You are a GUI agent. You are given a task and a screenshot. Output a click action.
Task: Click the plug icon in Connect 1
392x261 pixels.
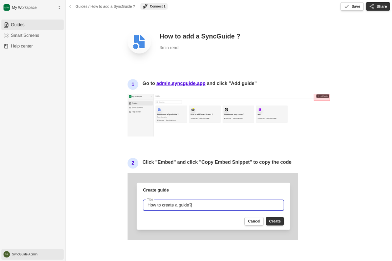click(x=145, y=6)
